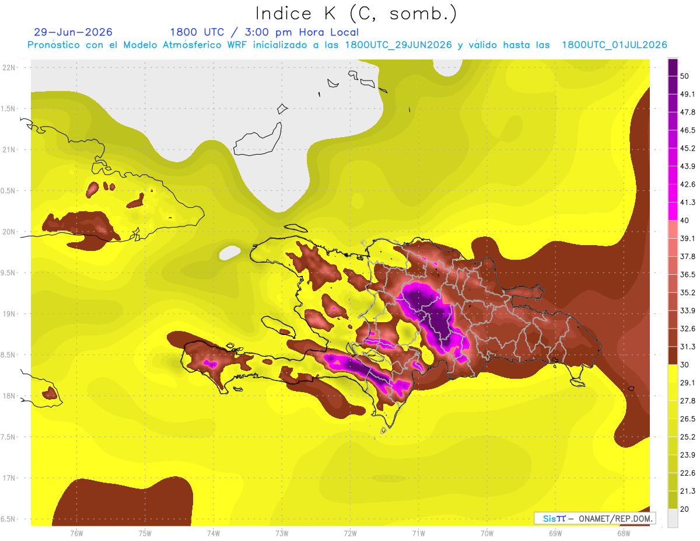
Task: Click the "72W" longitude label
Action: tap(350, 533)
